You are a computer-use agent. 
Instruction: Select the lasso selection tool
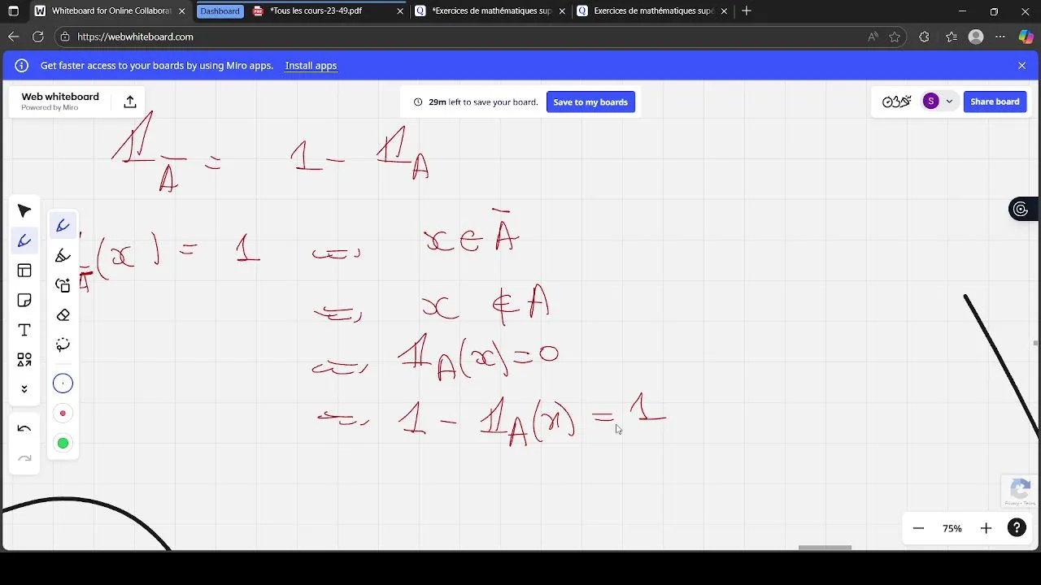tap(63, 344)
